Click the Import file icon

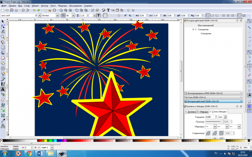(23, 10)
